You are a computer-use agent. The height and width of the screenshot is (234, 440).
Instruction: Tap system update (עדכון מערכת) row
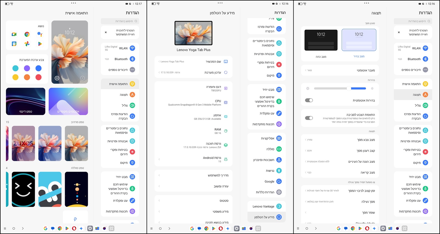coord(193,72)
